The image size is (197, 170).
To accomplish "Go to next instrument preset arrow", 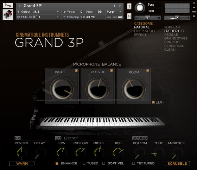I will click(120, 6).
